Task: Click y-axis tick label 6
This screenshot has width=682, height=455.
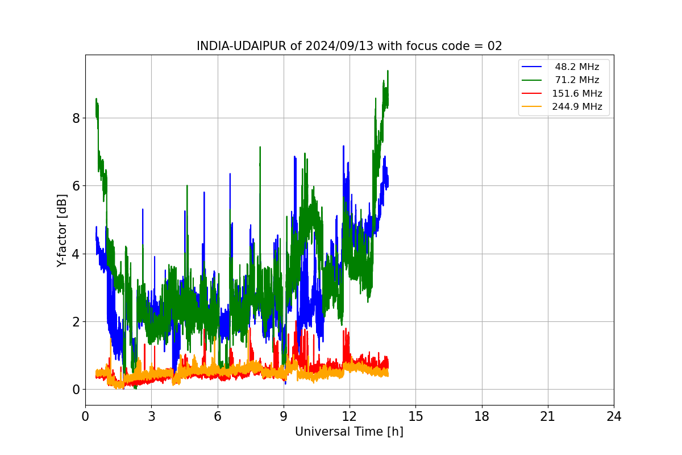Action: tap(76, 186)
